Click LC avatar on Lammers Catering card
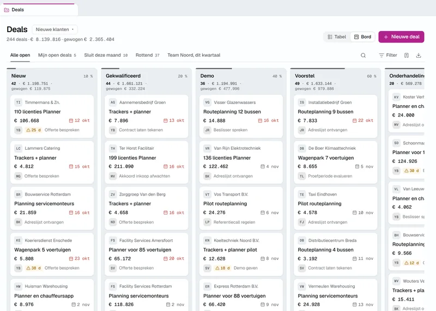436x311 pixels. 18,148
